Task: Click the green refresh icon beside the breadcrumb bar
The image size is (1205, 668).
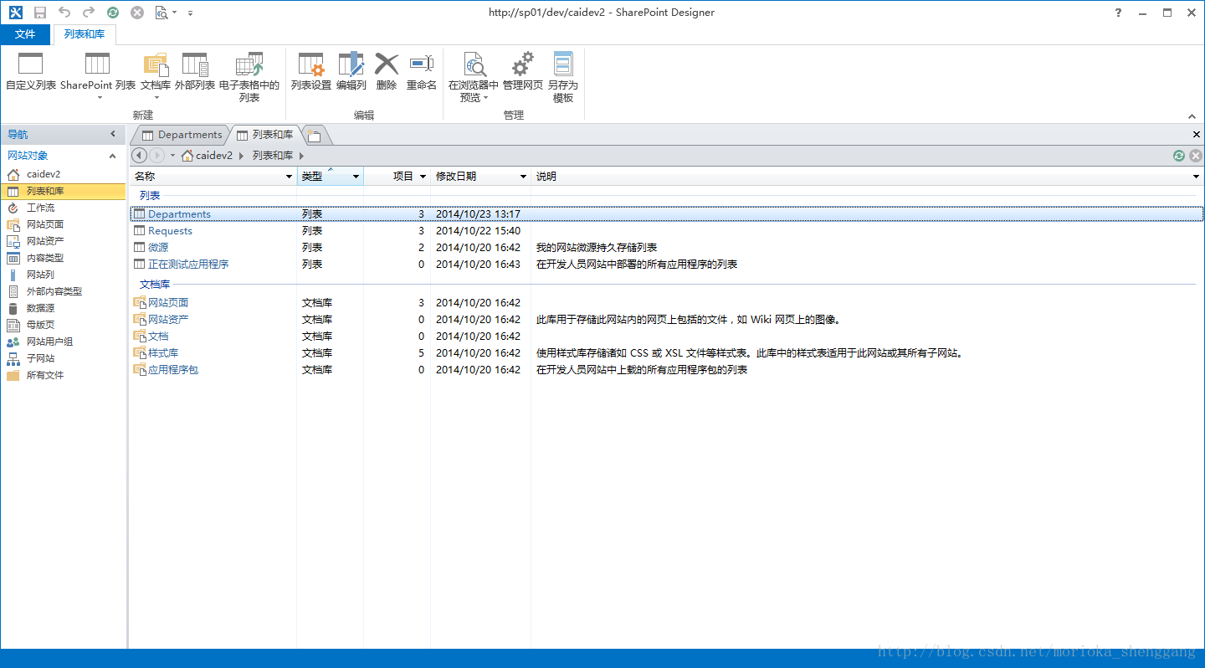Action: point(1179,156)
